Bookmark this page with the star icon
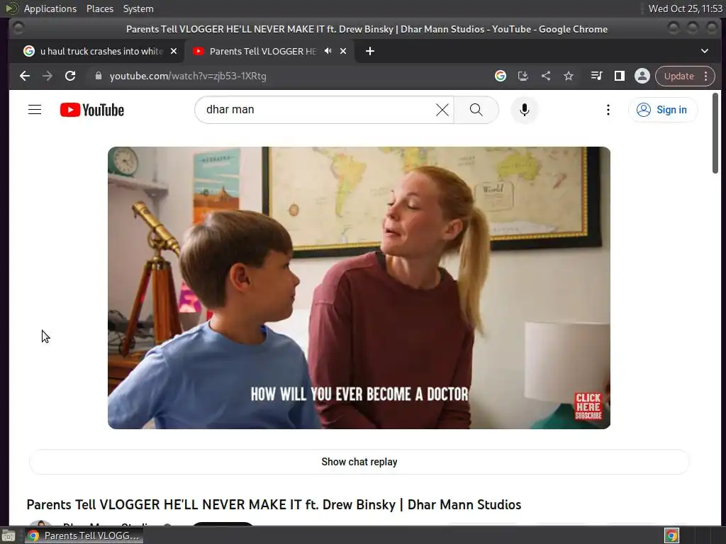 coord(569,76)
